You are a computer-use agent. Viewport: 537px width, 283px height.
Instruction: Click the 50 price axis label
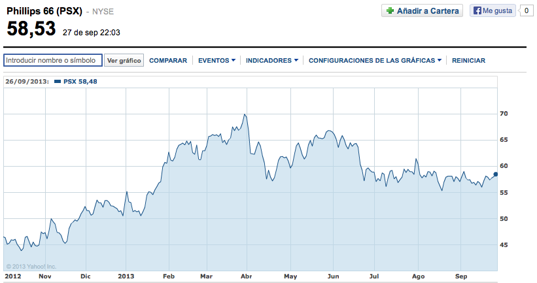coord(504,219)
